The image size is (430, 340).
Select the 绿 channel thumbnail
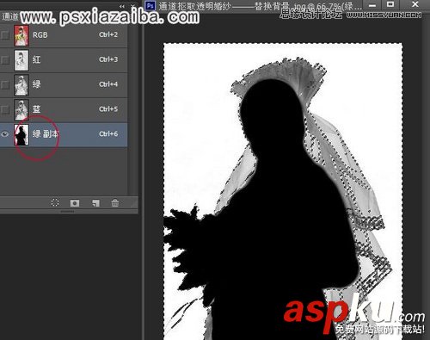pos(21,85)
